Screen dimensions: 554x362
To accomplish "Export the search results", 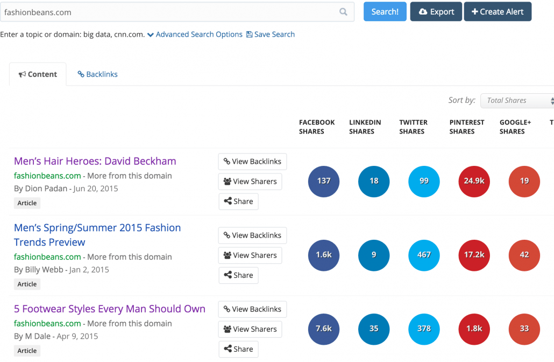I will (x=436, y=12).
